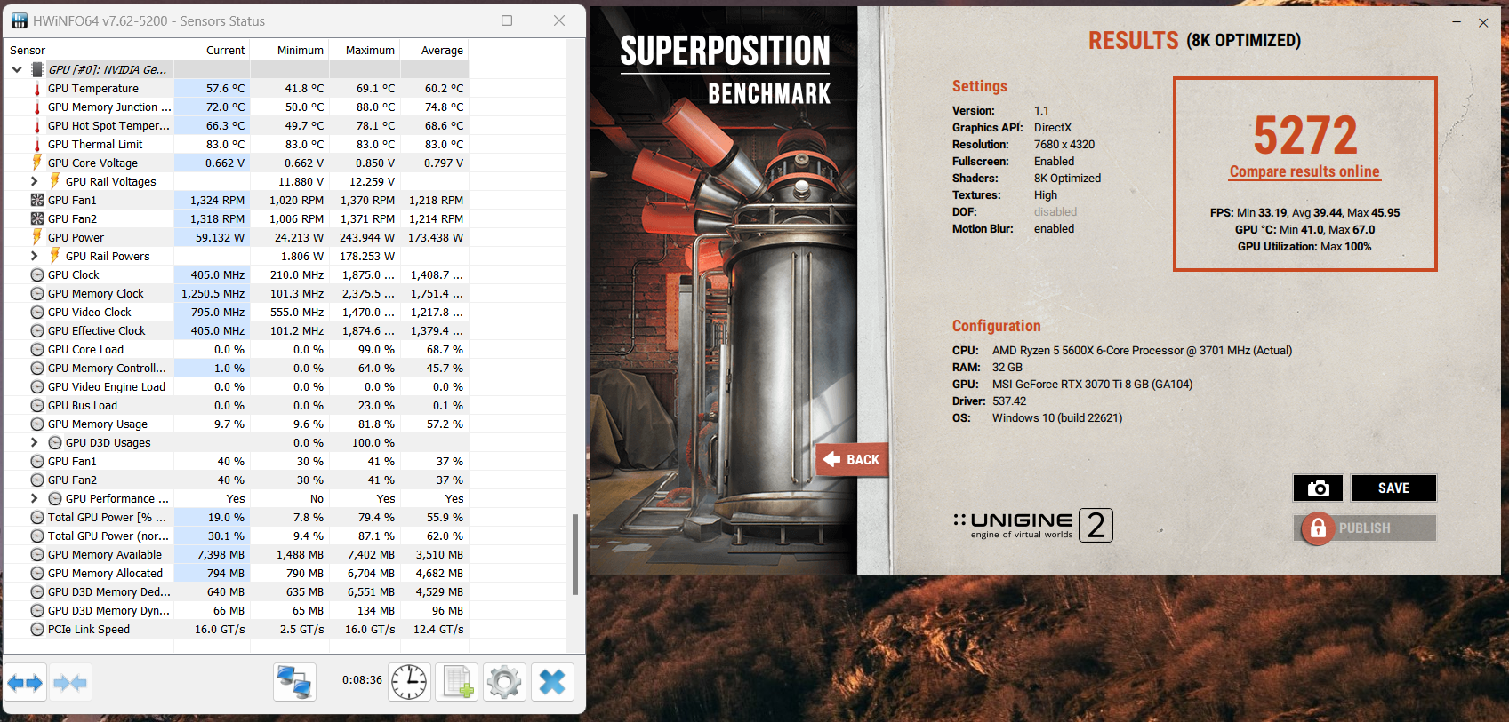Image resolution: width=1509 pixels, height=722 pixels.
Task: Click the HWiNFO64 title bar app icon
Action: click(20, 20)
